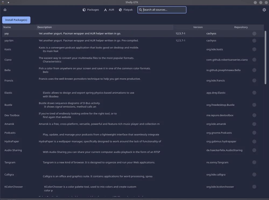Select the Bustle package checkbox
This screenshot has height=200, width=269.
(254, 105)
